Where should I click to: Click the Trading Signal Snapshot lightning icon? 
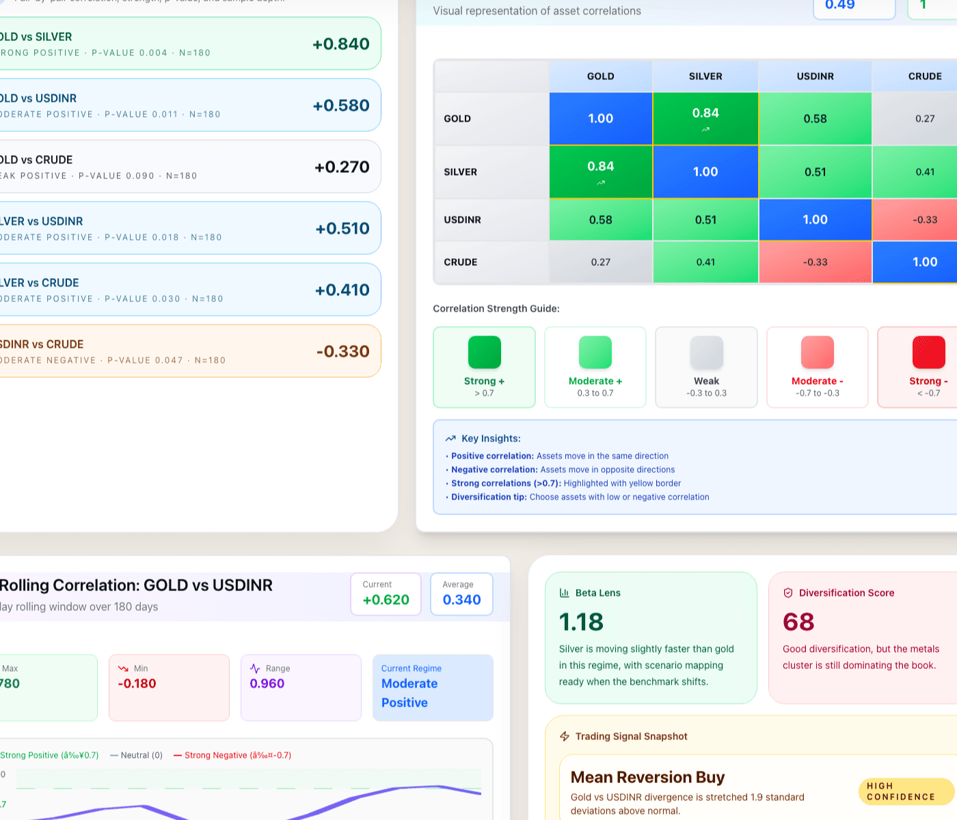click(x=565, y=737)
